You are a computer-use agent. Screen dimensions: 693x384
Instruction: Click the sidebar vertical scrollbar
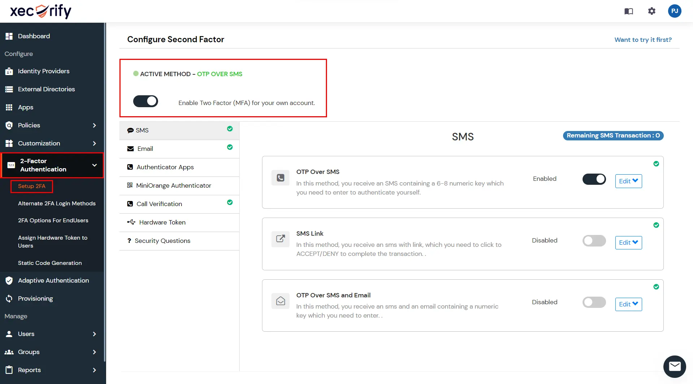pyautogui.click(x=105, y=191)
